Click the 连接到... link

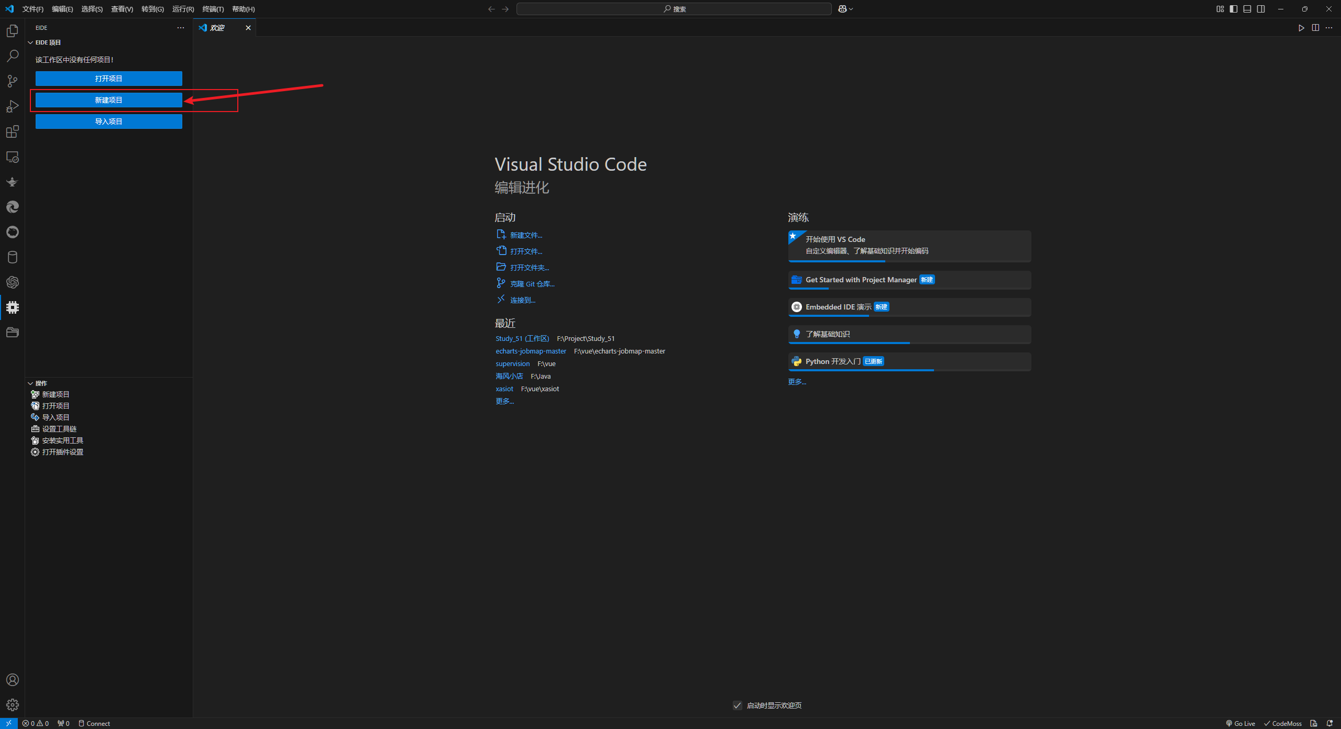(523, 300)
